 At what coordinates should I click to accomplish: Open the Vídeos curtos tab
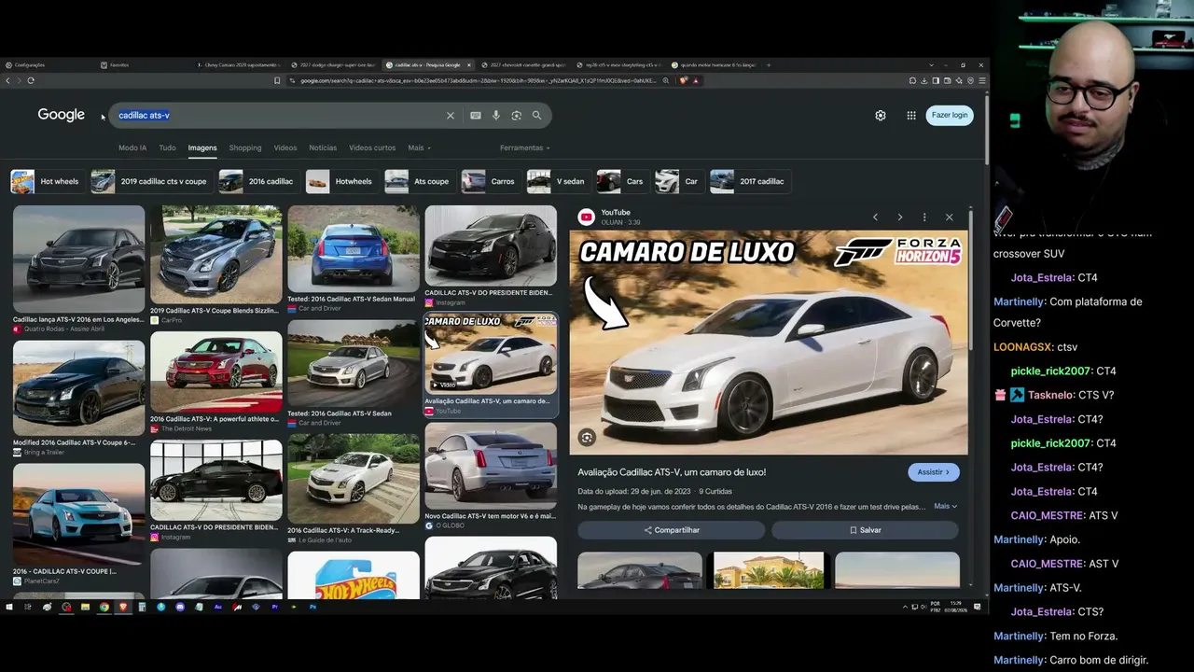point(372,147)
